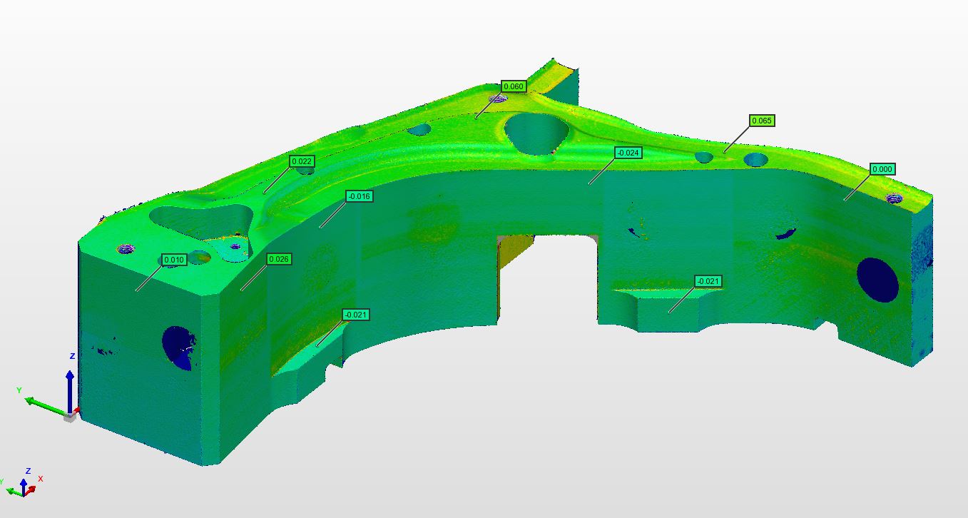Click the -0.024 deviation annotation
Image resolution: width=968 pixels, height=518 pixels.
tap(628, 153)
